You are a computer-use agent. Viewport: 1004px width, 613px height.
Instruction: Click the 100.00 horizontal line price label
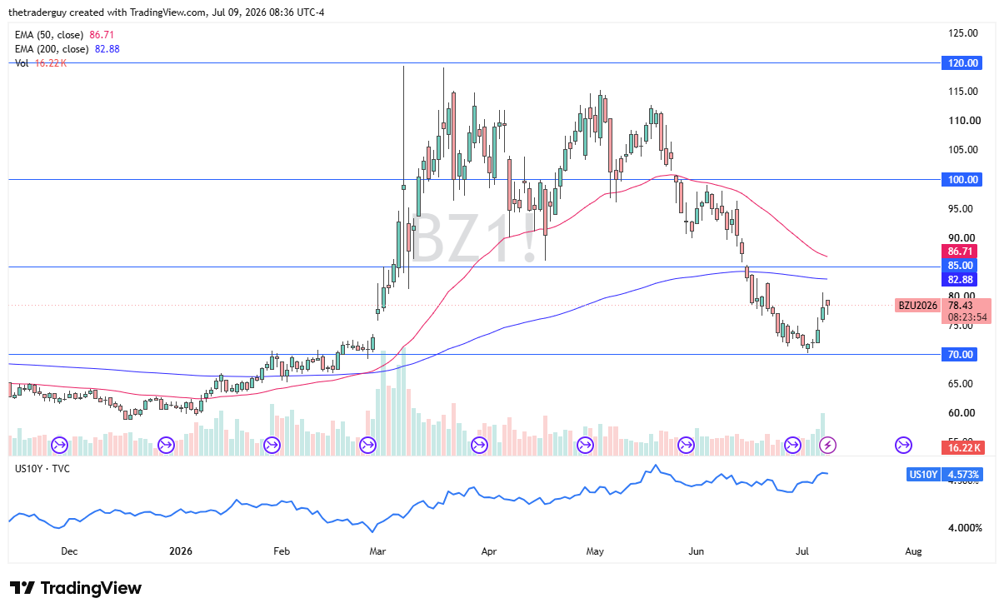pos(962,179)
